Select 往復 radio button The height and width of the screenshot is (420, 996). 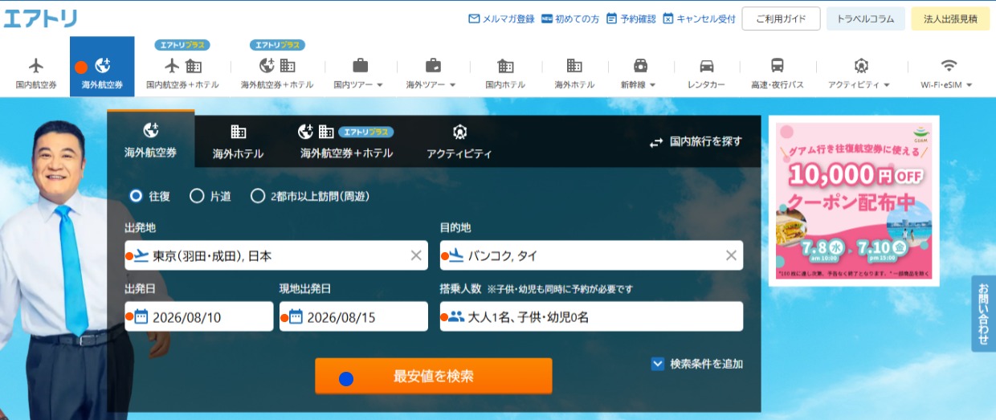[136, 195]
